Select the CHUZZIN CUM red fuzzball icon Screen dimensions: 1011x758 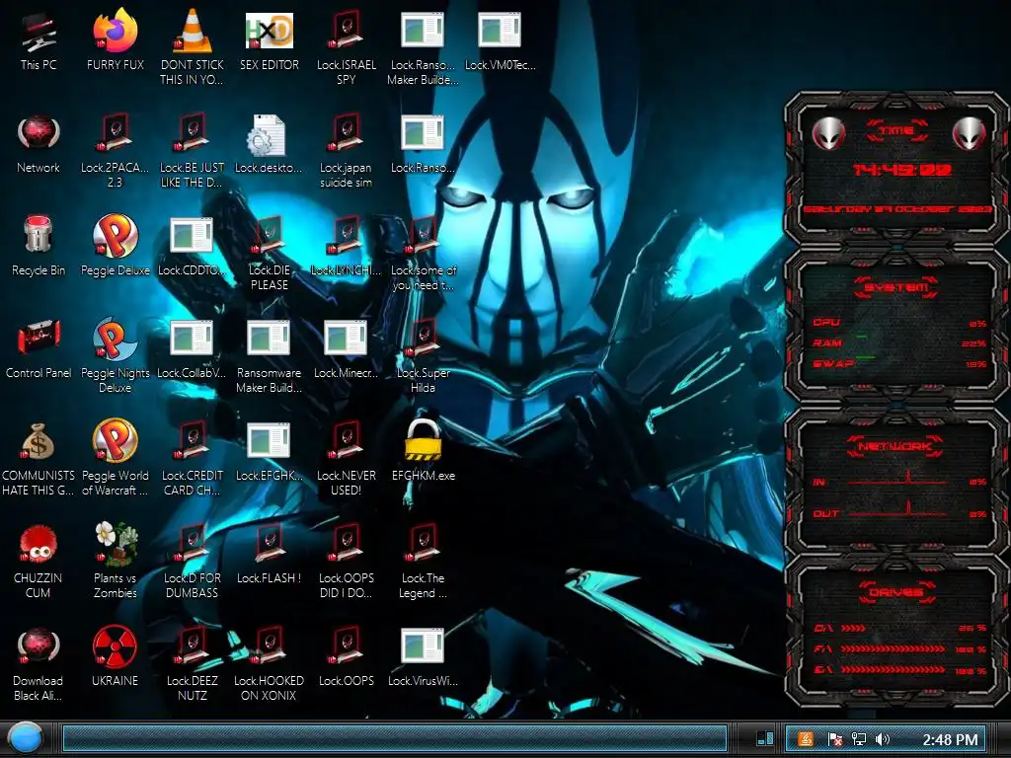[39, 545]
